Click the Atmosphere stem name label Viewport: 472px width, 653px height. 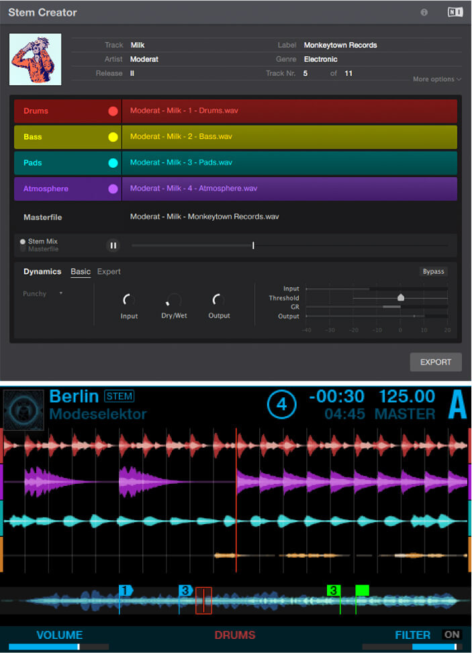pos(46,189)
